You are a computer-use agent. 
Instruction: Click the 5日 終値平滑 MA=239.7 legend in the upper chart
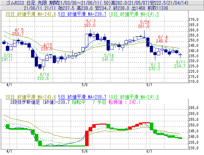click(x=82, y=14)
